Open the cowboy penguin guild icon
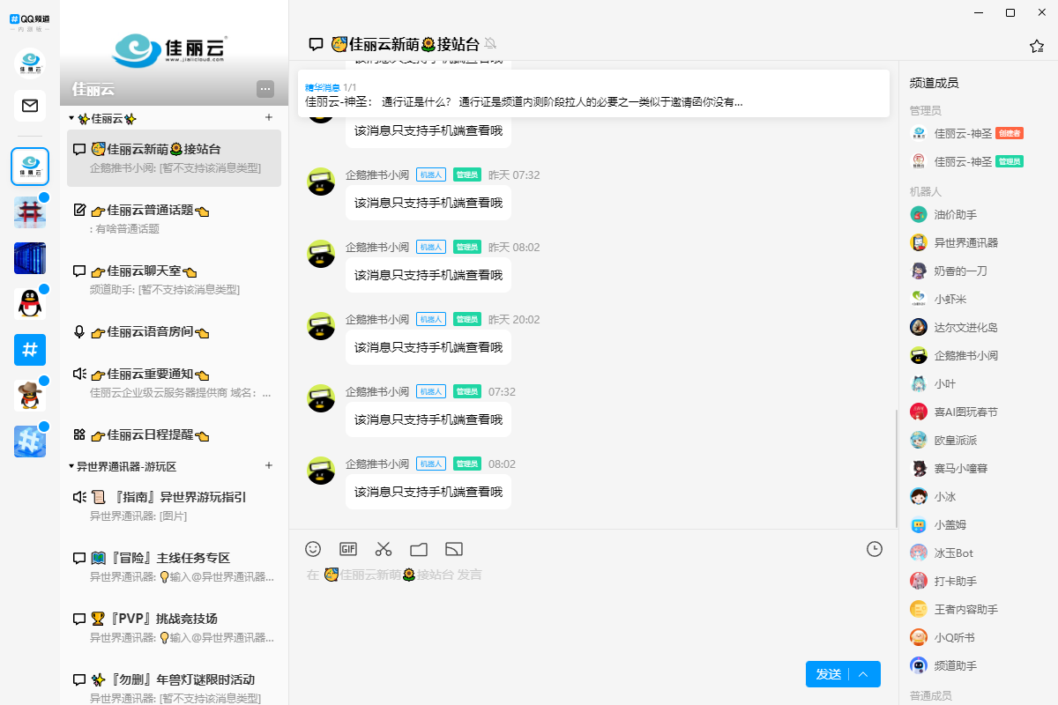The height and width of the screenshot is (705, 1058). coord(30,396)
